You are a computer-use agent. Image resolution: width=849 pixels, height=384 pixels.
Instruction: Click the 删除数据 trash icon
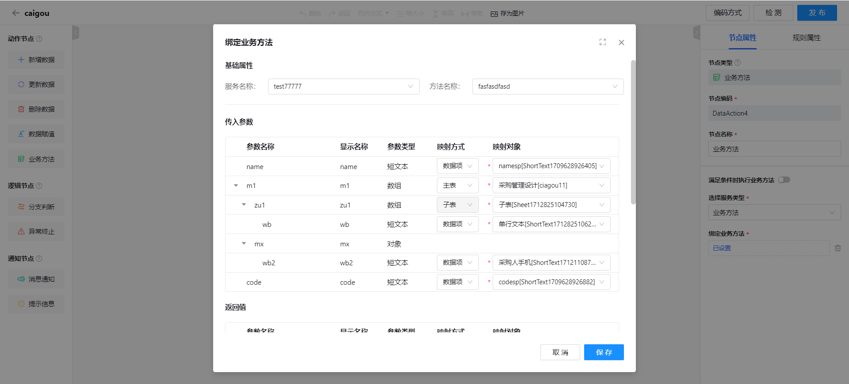tap(21, 109)
